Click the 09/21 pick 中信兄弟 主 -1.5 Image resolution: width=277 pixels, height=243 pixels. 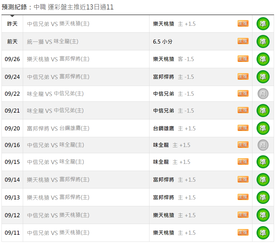[173, 111]
